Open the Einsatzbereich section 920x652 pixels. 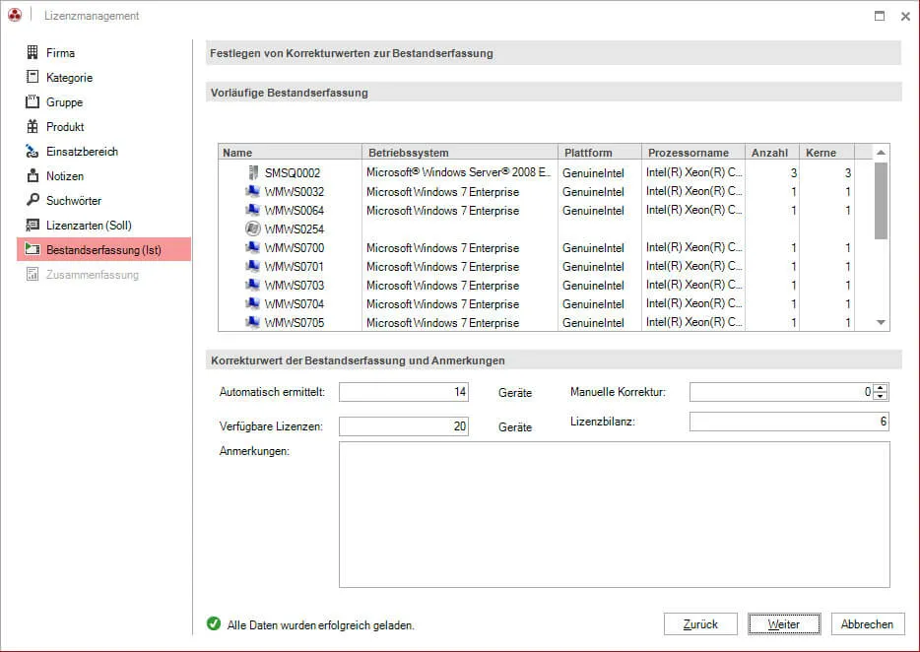82,152
